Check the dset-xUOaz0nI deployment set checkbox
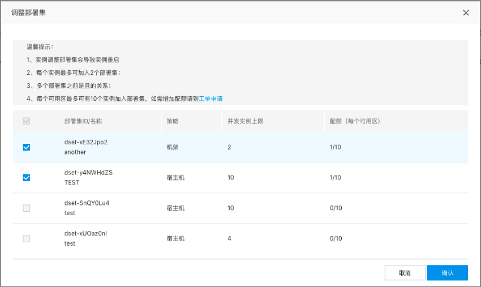 pos(27,238)
